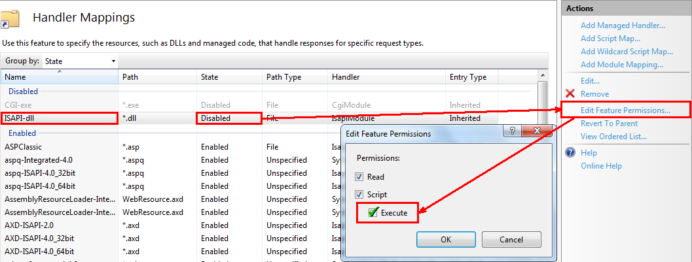
Task: Close the Edit Feature Permissions dialog
Action: pos(537,133)
